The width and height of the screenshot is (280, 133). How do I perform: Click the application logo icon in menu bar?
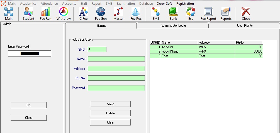coord(3,3)
